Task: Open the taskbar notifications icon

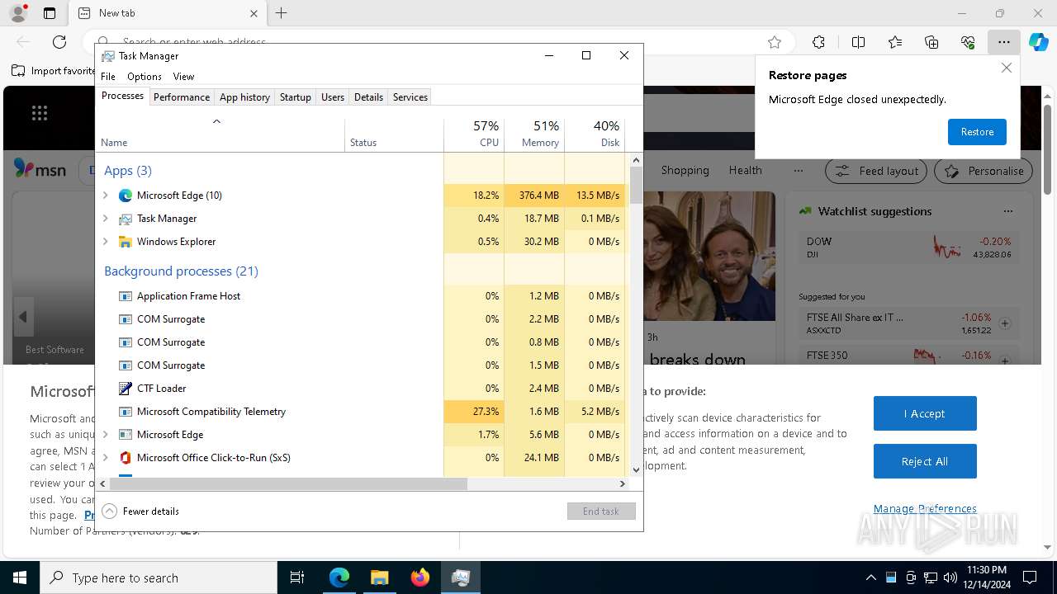Action: coord(1030,577)
